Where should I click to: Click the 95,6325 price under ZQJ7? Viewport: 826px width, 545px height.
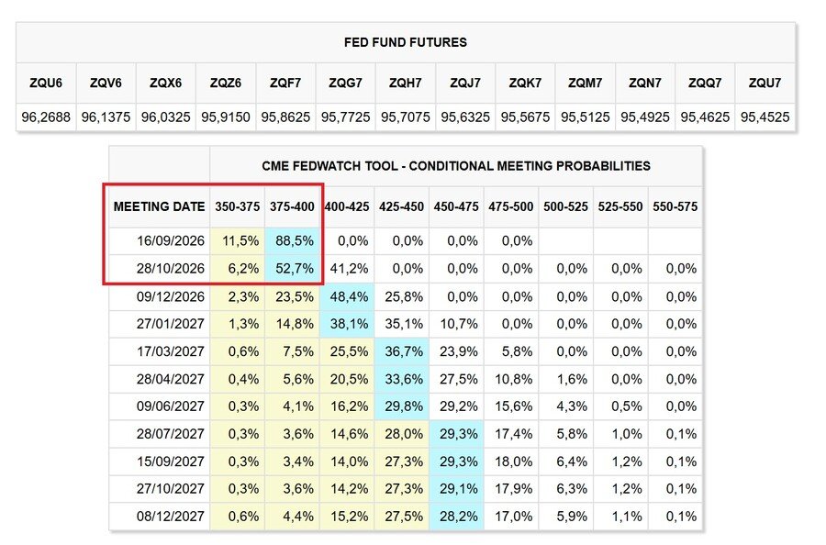(465, 117)
